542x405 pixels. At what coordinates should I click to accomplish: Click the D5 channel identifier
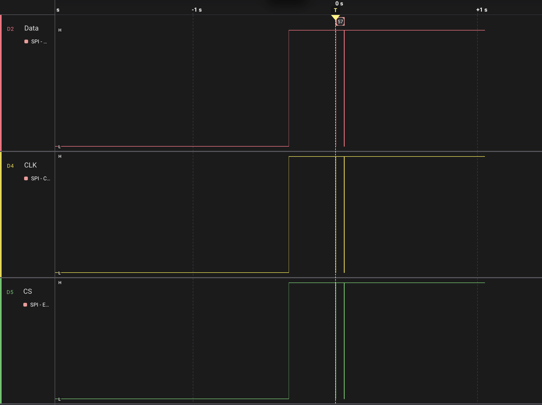(10, 292)
